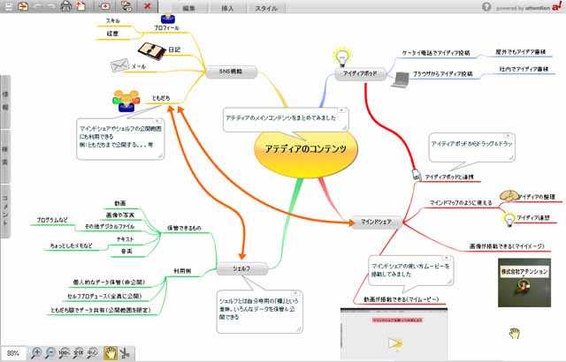Click the envelope icon beside メール

click(x=120, y=65)
